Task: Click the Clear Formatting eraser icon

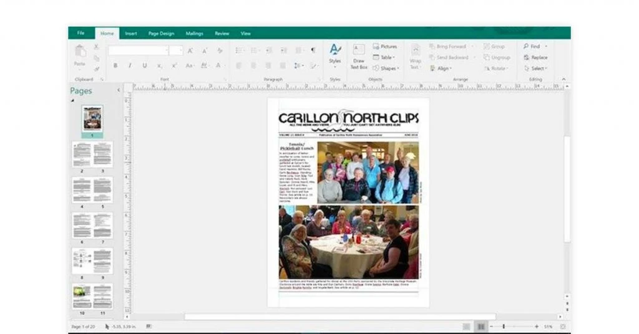Action: coord(220,51)
